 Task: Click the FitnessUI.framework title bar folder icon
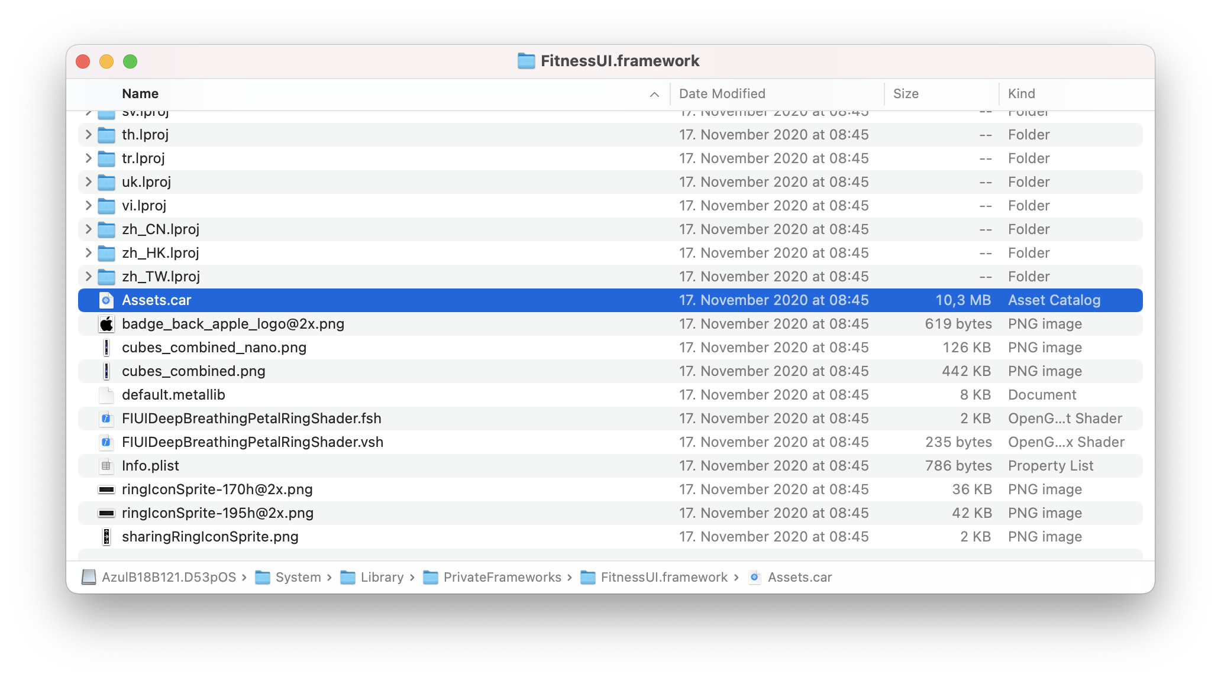[x=526, y=61]
